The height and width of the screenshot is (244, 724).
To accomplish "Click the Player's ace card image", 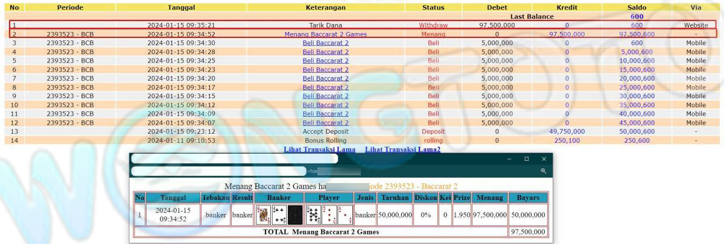I will click(345, 214).
